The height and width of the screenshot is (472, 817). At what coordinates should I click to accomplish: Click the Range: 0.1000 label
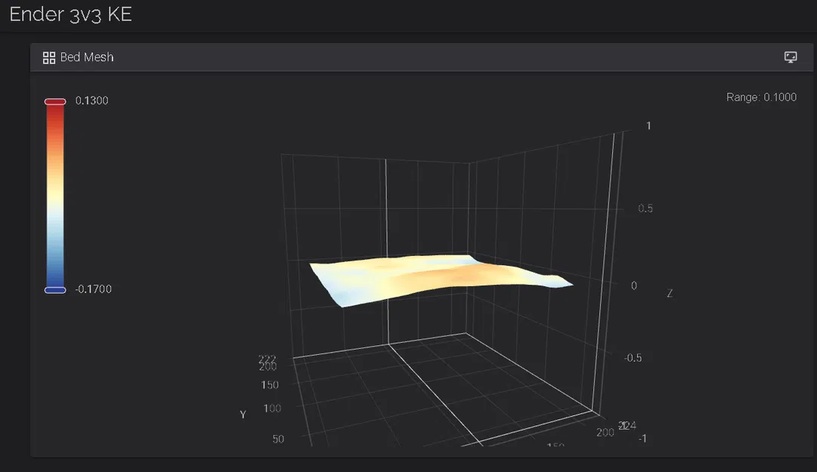click(x=763, y=97)
